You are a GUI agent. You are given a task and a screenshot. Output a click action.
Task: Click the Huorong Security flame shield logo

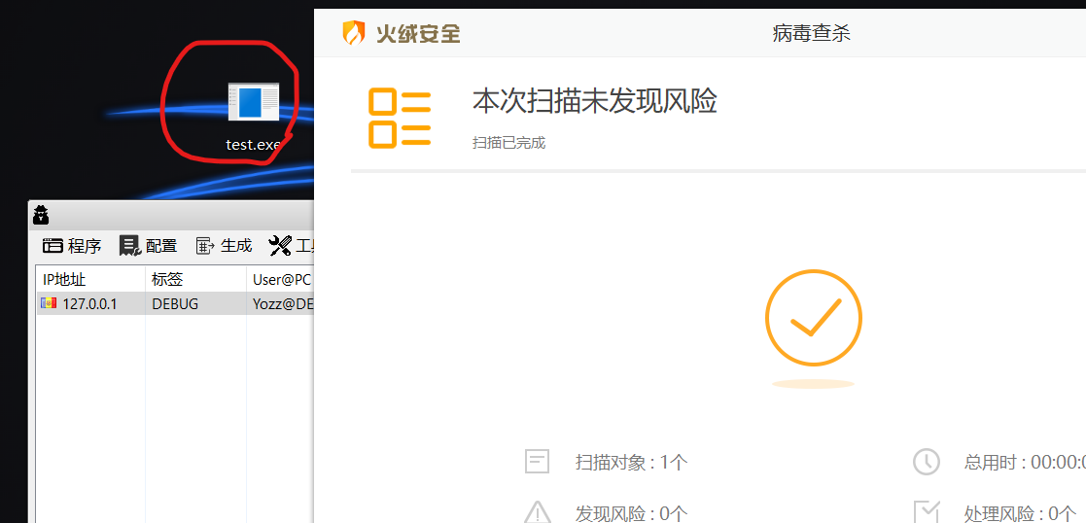click(354, 32)
